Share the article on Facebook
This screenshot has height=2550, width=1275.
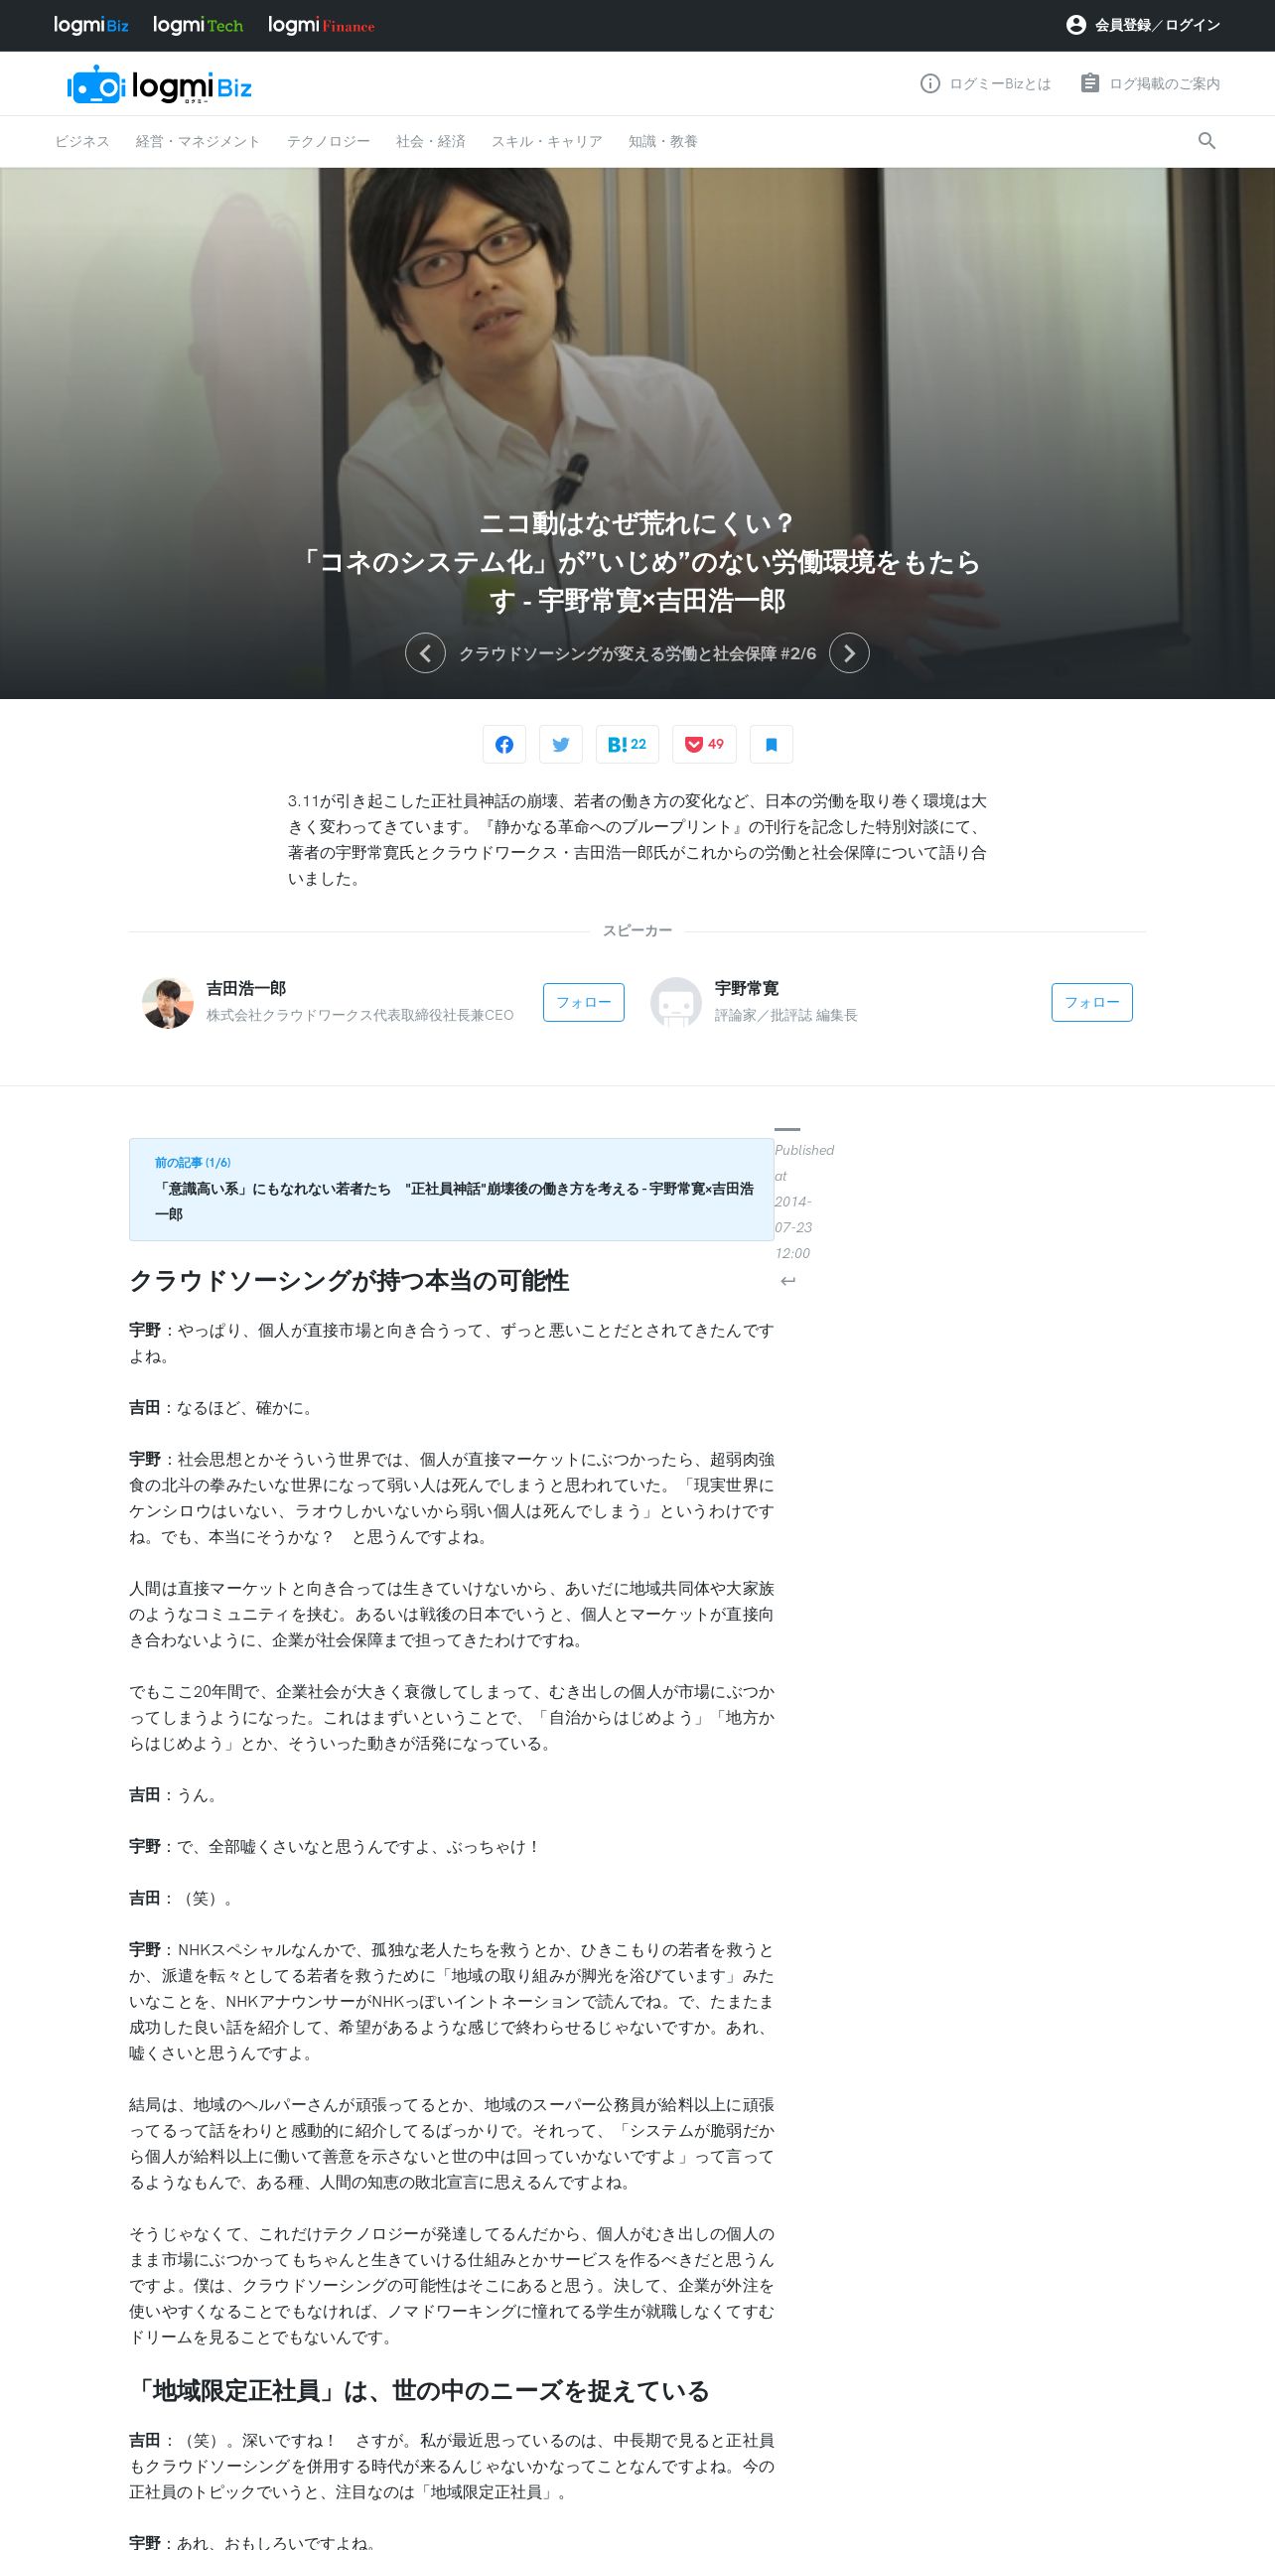click(x=504, y=744)
